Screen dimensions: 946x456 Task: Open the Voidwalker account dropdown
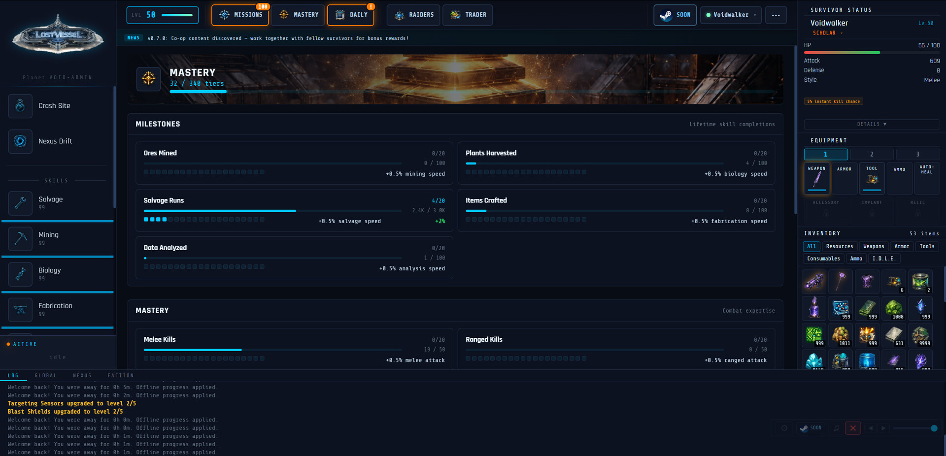coord(731,15)
